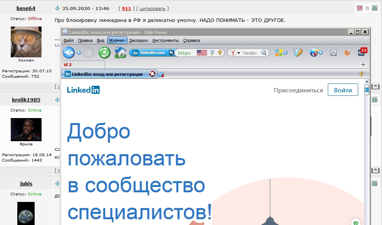
Task: Reload the page with the green button
Action: tap(105, 53)
